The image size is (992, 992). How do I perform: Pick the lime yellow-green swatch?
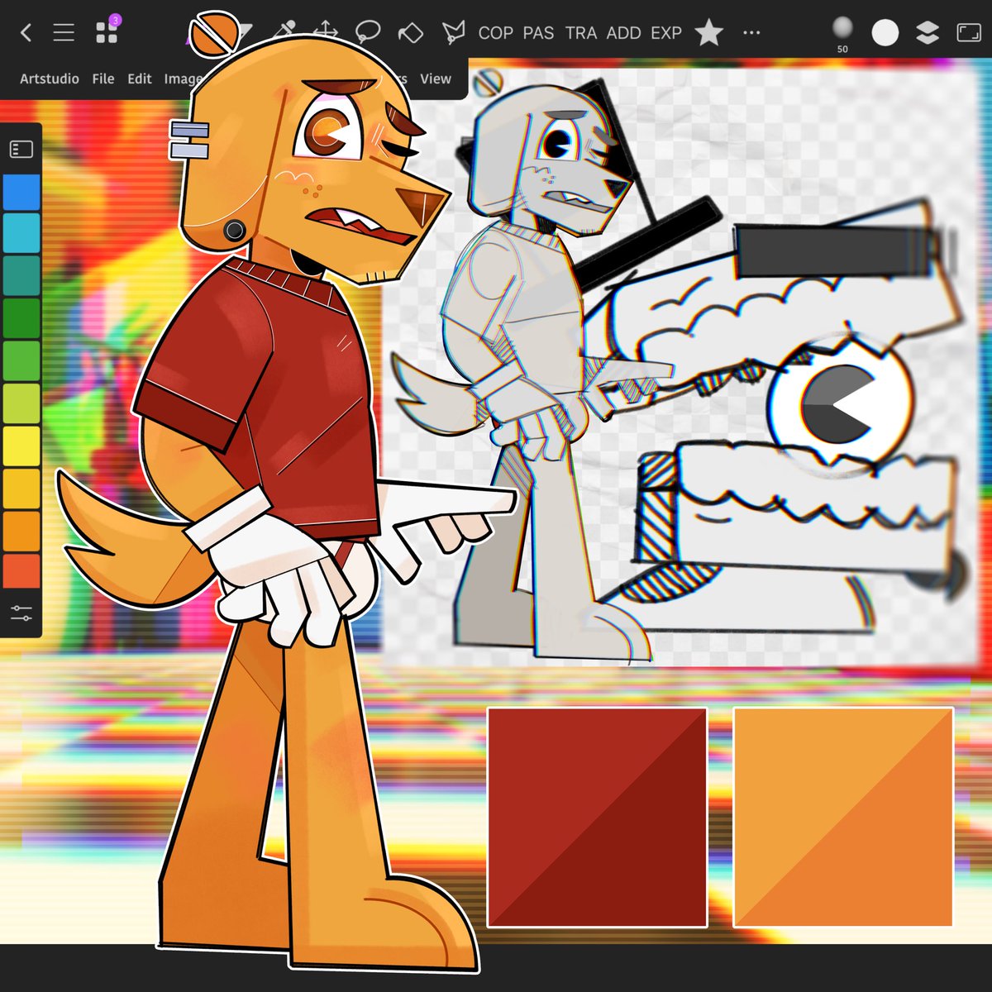21,403
